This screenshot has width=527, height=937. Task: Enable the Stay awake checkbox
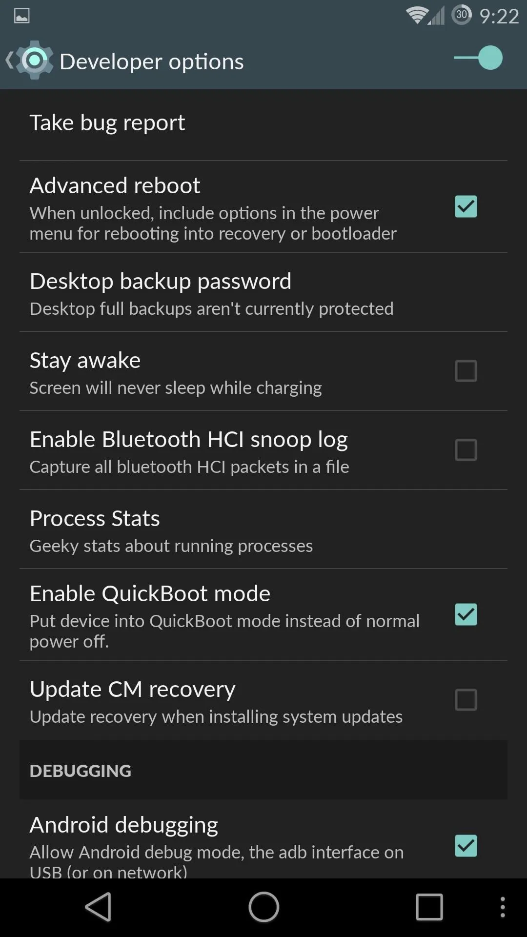click(466, 371)
